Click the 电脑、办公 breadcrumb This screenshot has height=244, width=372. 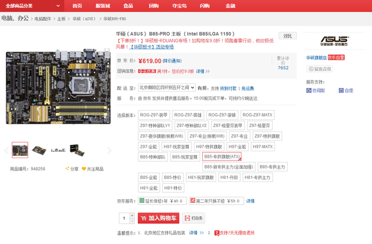tap(15, 18)
